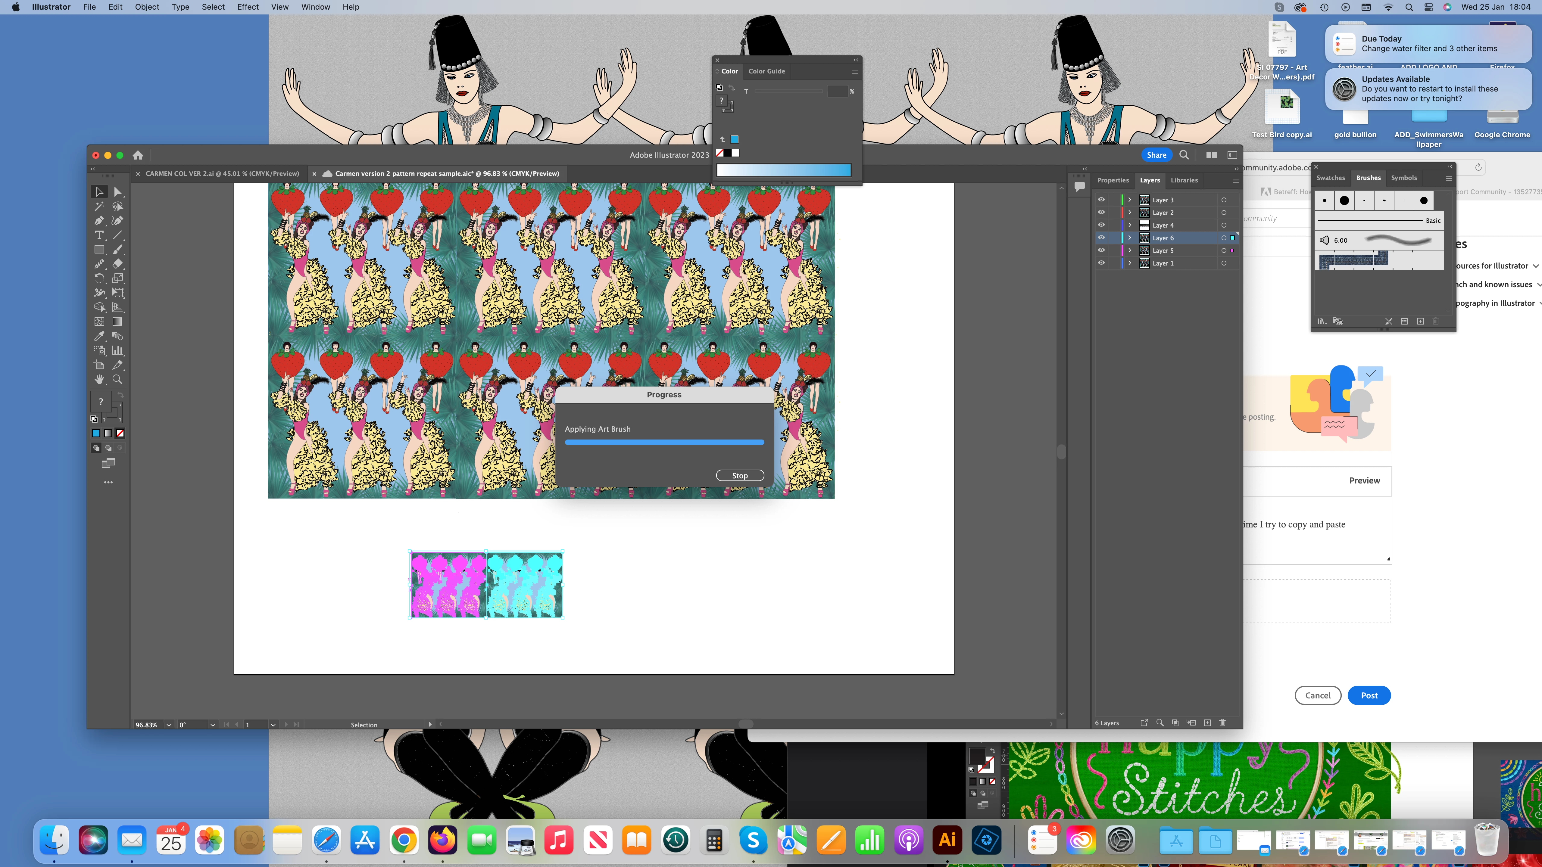Image resolution: width=1542 pixels, height=867 pixels.
Task: Select the 6.00 calligraphic brush entry
Action: coord(1377,241)
